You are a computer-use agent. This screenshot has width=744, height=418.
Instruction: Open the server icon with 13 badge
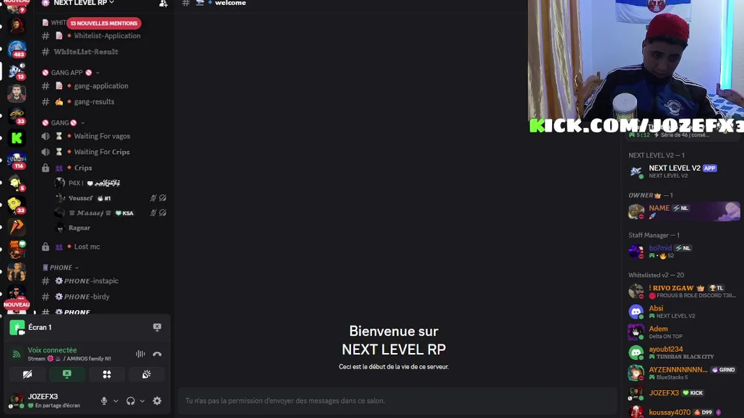(x=17, y=71)
